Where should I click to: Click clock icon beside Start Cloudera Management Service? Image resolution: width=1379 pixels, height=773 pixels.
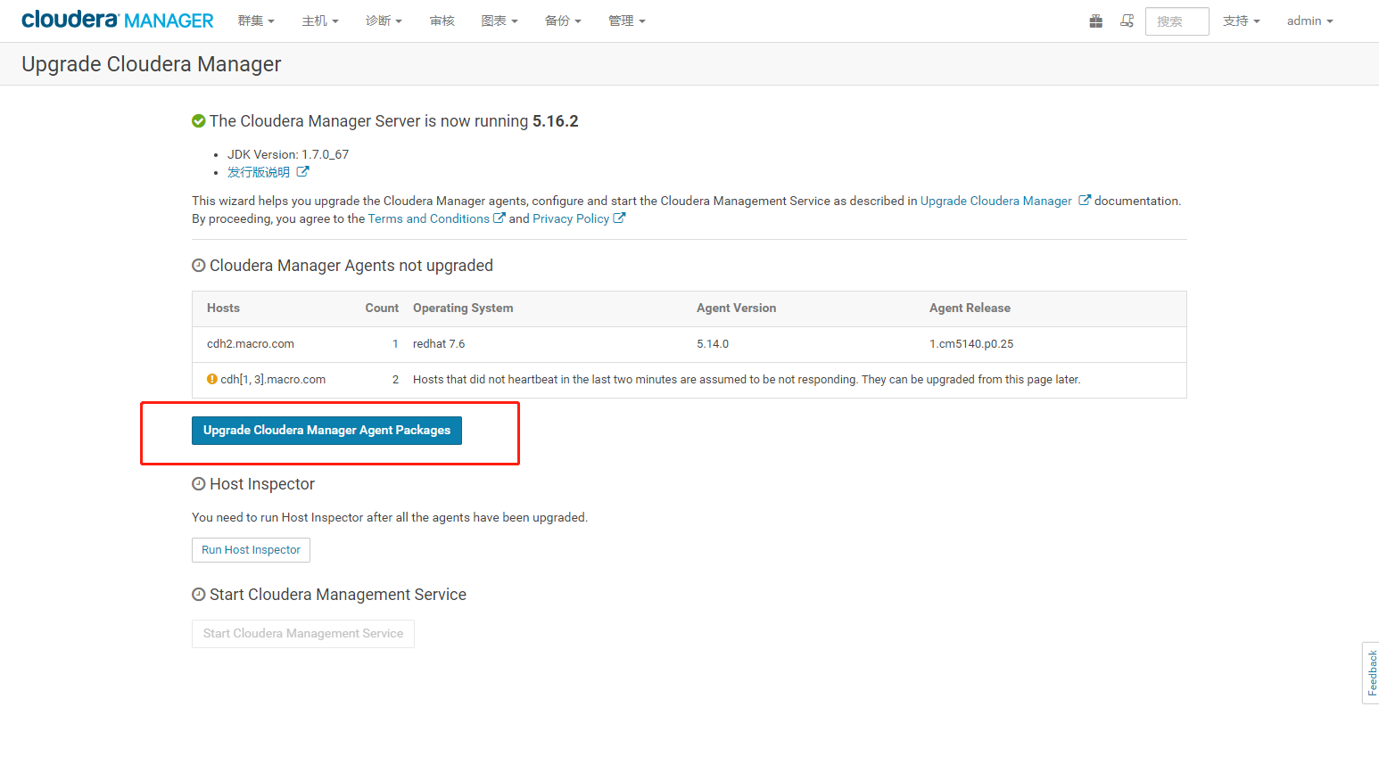click(x=199, y=595)
